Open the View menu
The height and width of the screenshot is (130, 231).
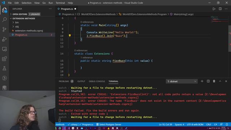click(37, 3)
